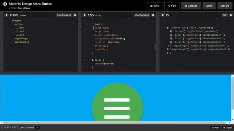
Task: Click the pen title Material Design Menu Button
Action: [30, 4]
